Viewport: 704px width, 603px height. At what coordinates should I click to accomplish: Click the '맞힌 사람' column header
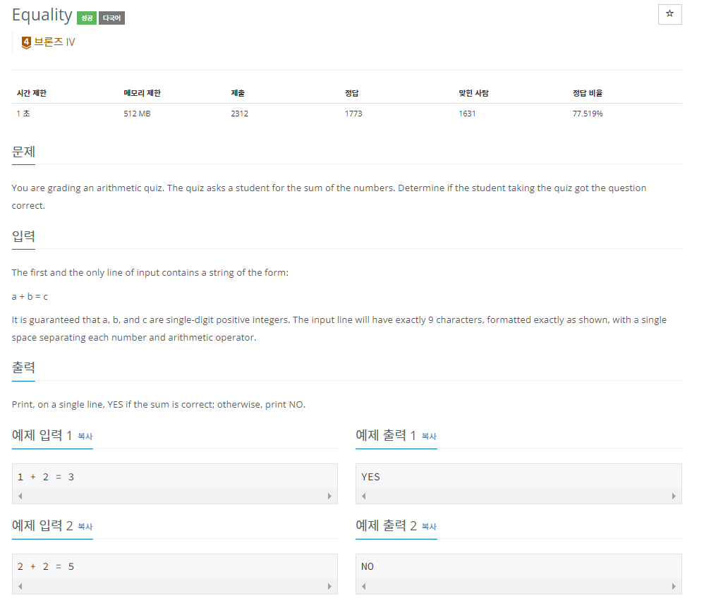pyautogui.click(x=473, y=93)
